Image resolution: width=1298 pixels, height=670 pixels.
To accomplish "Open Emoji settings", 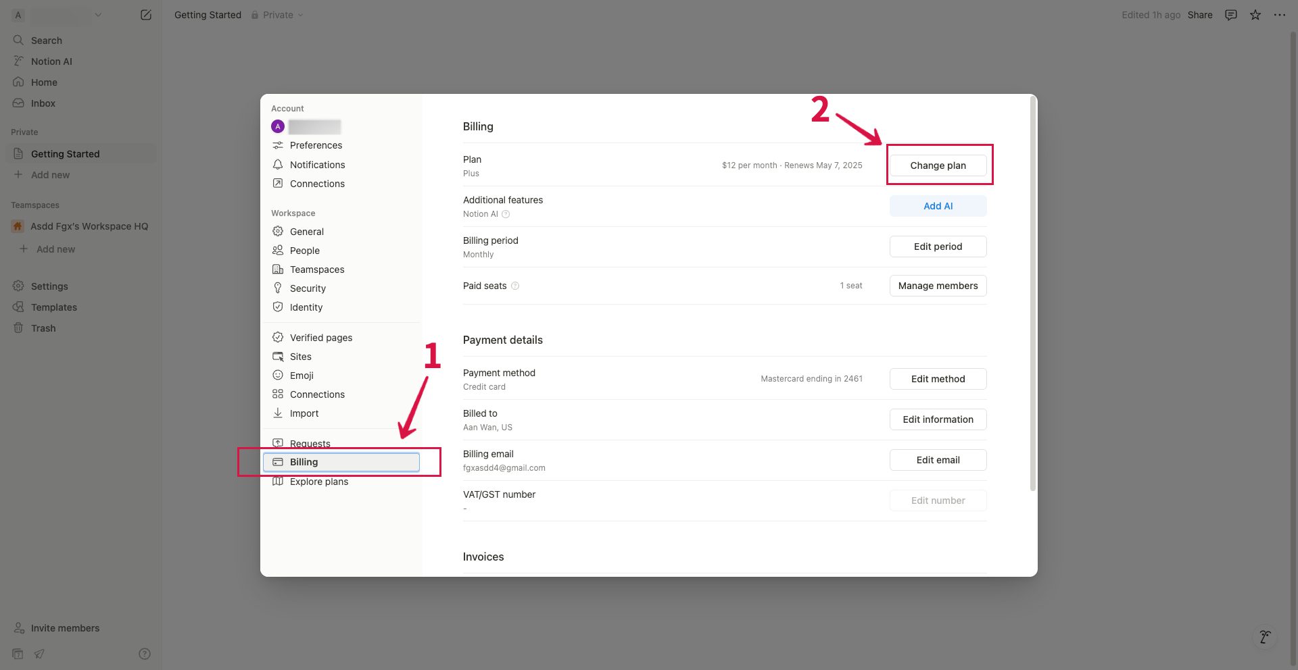I will [x=341, y=376].
